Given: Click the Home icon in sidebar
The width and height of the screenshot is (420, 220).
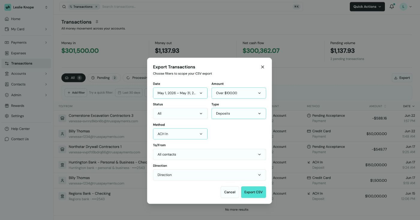Looking at the screenshot, I should 7,19.
